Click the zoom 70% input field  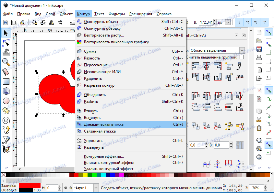pos(256,188)
